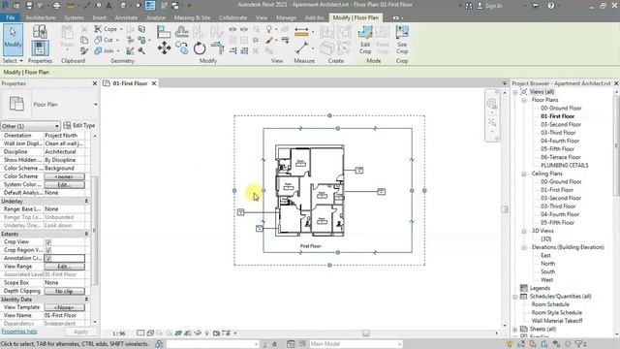Viewport: 620px width, 349px height.
Task: Click the view scale 1:96 control
Action: pos(118,333)
